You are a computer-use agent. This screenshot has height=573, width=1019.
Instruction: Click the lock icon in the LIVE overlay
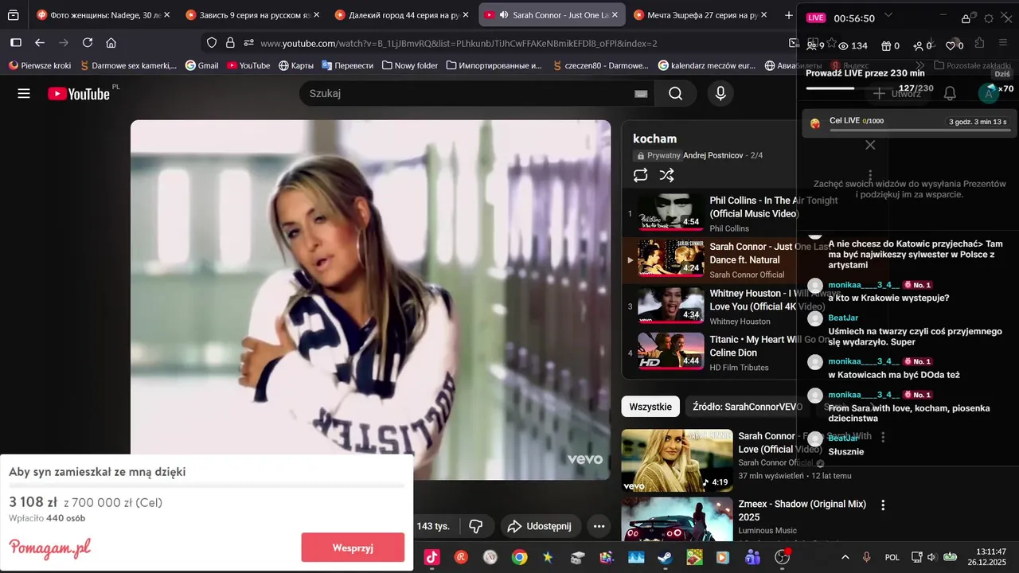966,18
